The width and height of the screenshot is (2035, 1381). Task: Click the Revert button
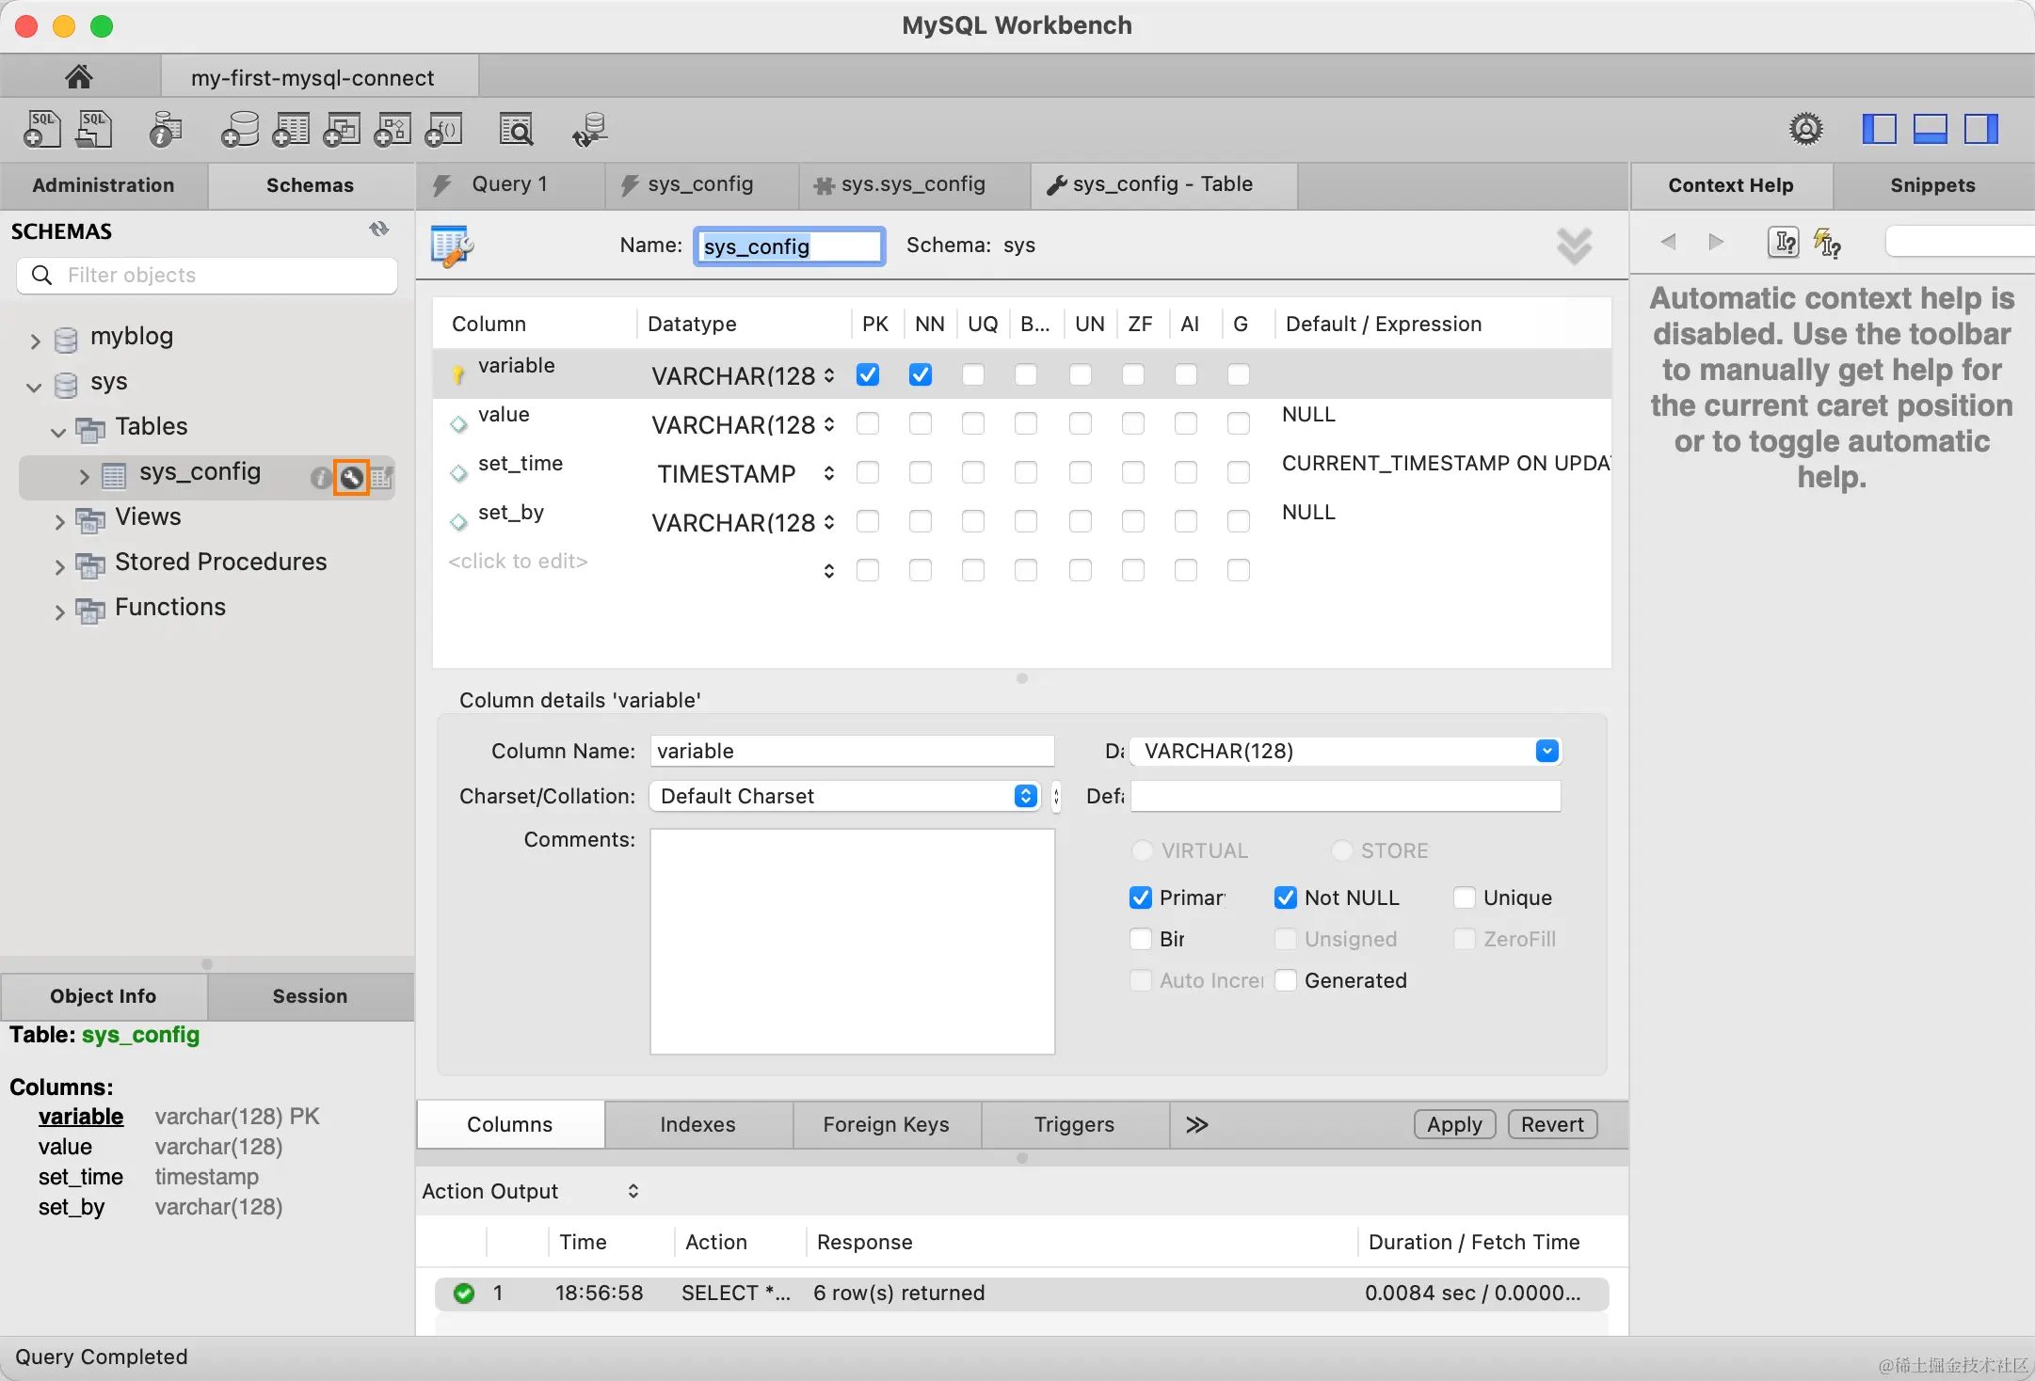(x=1552, y=1124)
